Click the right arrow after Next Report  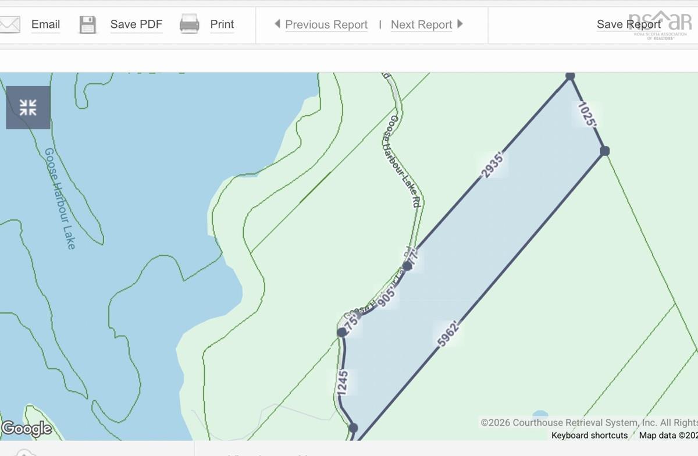460,24
